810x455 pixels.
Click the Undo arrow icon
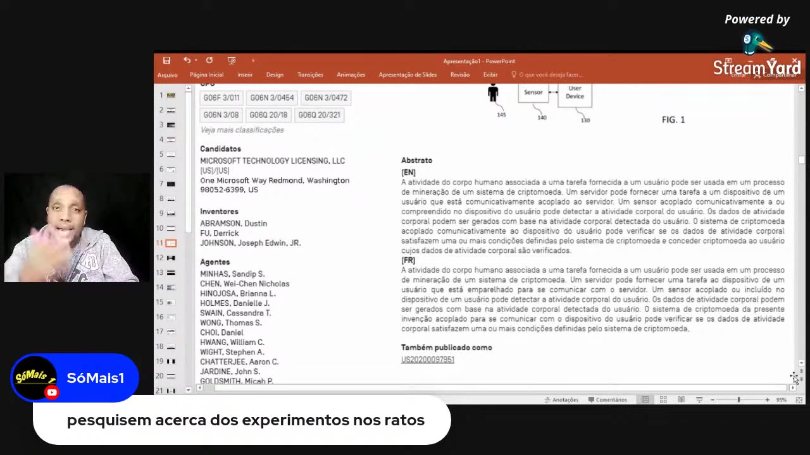click(187, 60)
